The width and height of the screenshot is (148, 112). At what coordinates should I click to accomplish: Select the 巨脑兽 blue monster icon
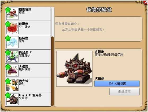point(12,42)
